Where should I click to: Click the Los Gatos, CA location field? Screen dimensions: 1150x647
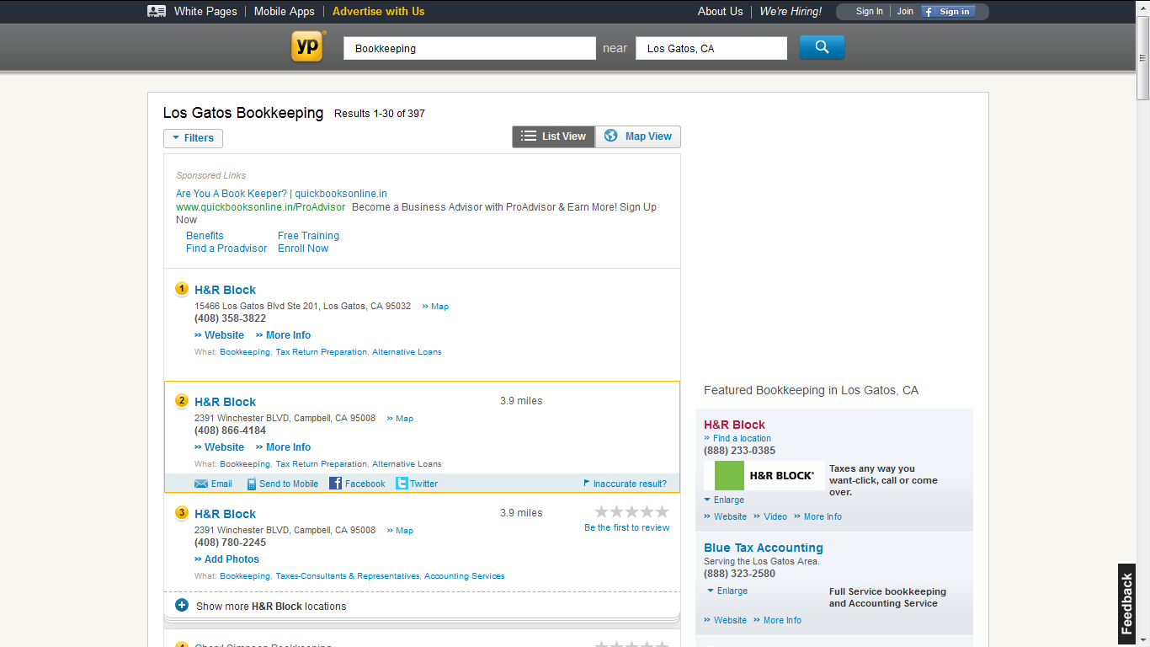click(x=711, y=48)
